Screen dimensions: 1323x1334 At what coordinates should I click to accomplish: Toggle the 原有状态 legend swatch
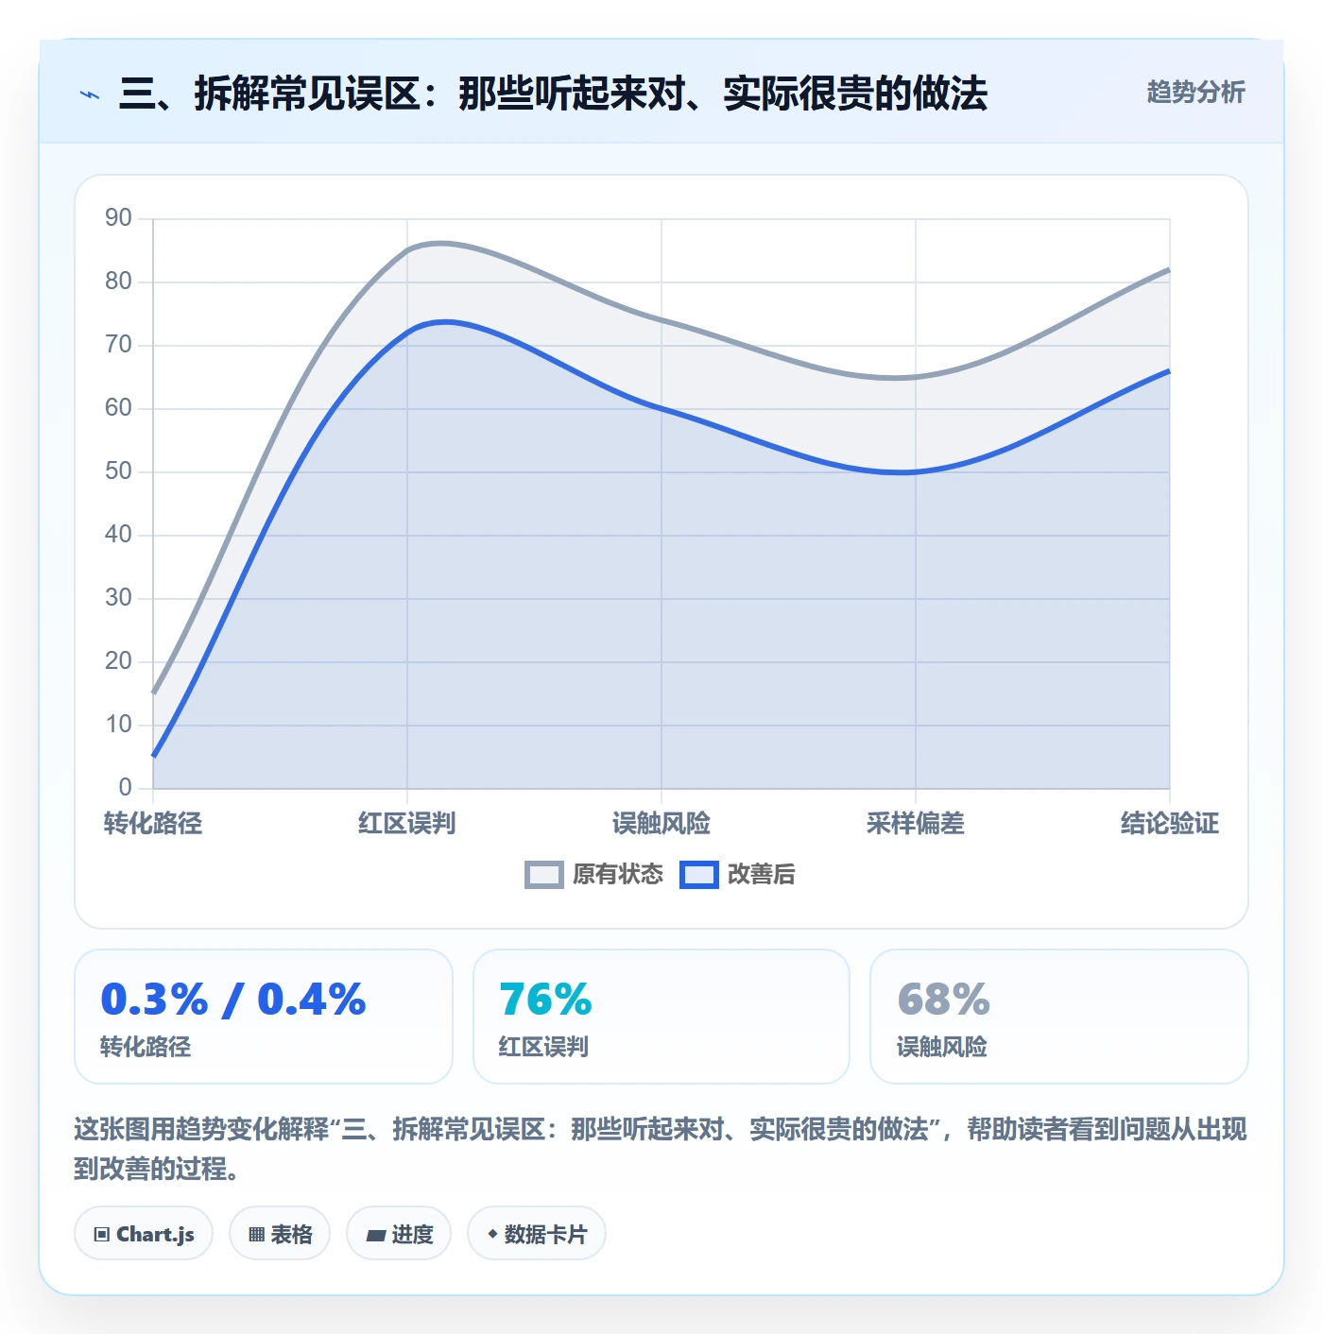(x=544, y=875)
